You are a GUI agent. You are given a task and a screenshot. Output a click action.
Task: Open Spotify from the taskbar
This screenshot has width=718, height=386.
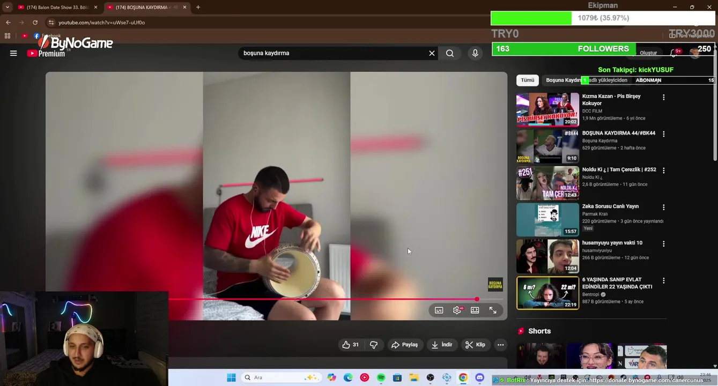[x=381, y=377]
